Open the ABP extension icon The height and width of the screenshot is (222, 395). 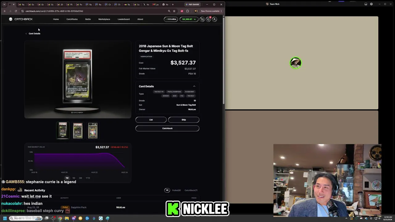182,11
